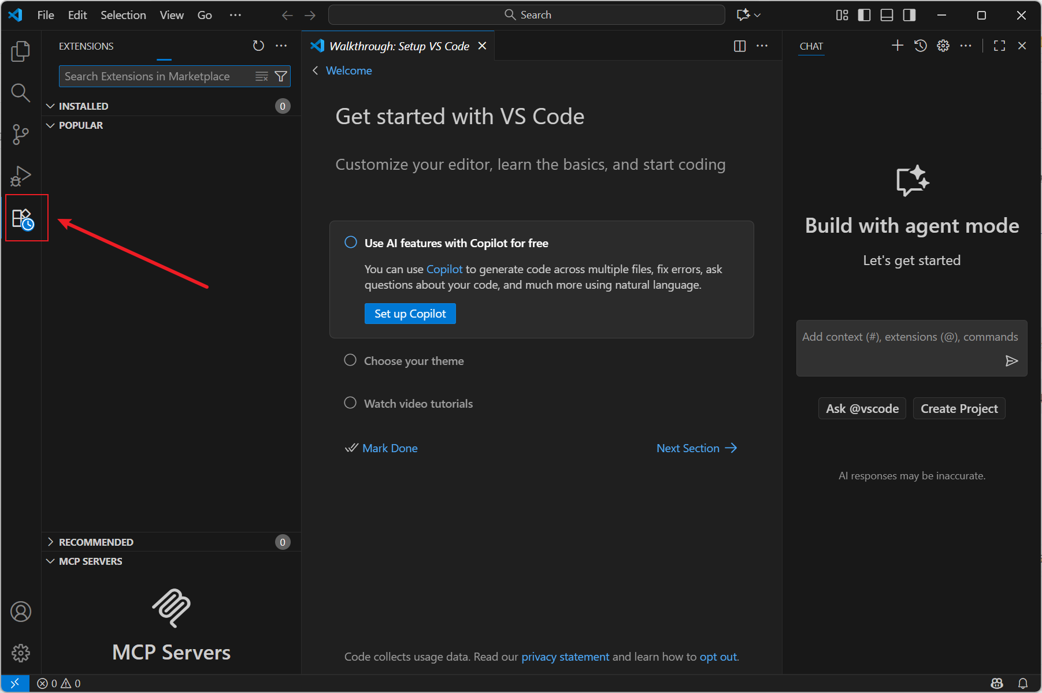Viewport: 1042px width, 693px height.
Task: Toggle the bottom panel
Action: 887,15
